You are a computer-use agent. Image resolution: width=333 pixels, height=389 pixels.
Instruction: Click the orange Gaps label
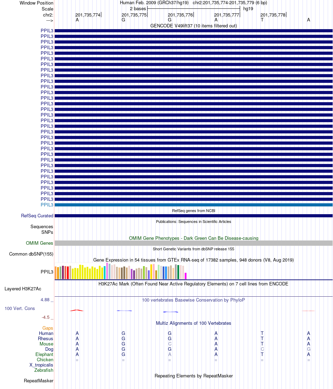[48, 328]
